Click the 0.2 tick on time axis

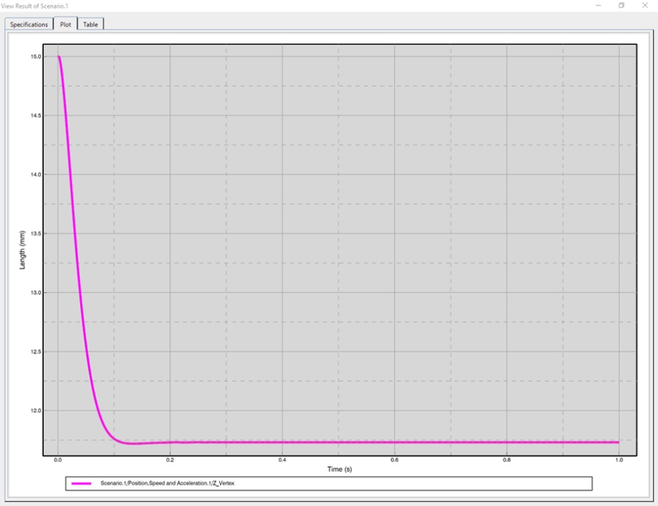click(x=170, y=460)
